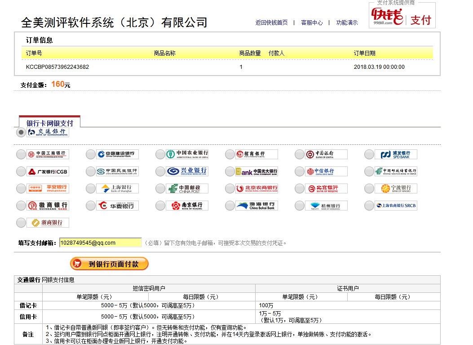Click the 中国农业银行 logo

[x=187, y=154]
